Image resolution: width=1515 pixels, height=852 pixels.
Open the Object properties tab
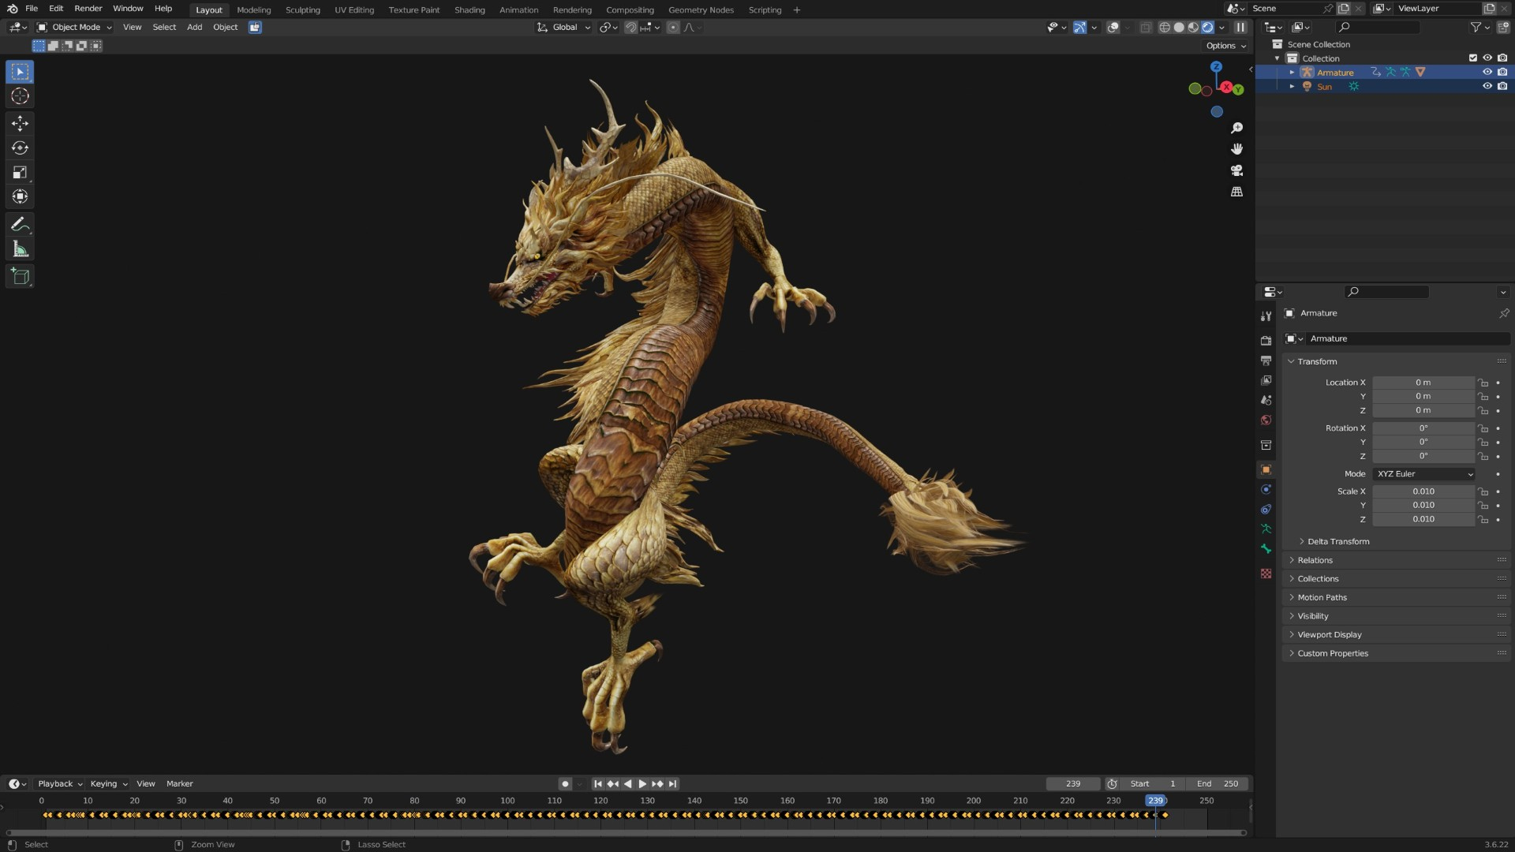pos(1266,469)
